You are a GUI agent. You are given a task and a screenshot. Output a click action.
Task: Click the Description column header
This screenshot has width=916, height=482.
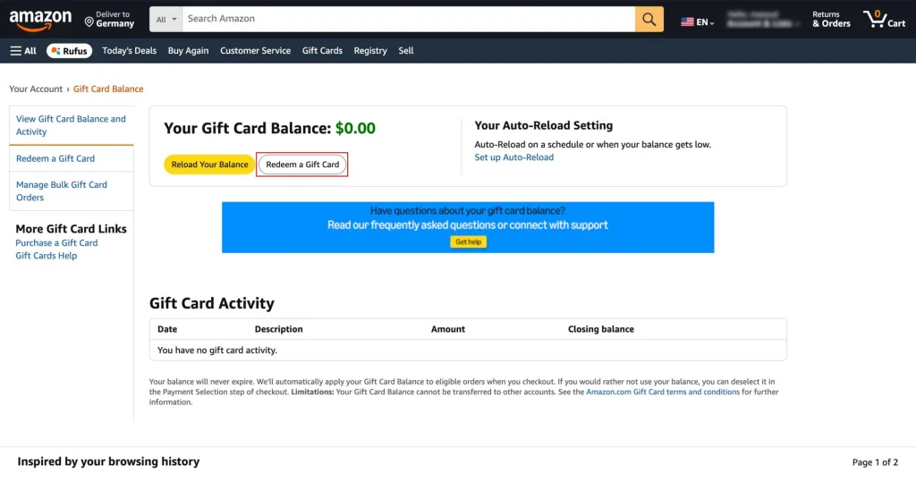click(279, 329)
